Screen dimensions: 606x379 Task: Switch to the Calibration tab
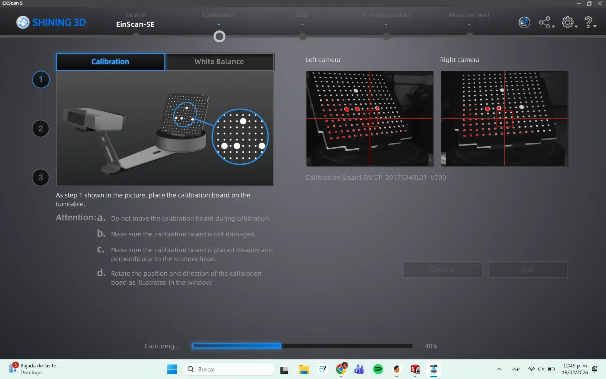pos(110,62)
